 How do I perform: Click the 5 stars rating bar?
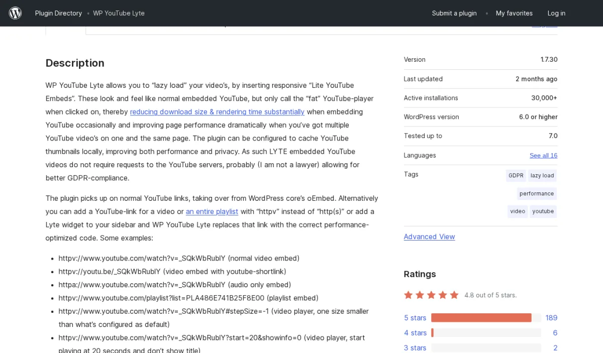click(x=486, y=318)
